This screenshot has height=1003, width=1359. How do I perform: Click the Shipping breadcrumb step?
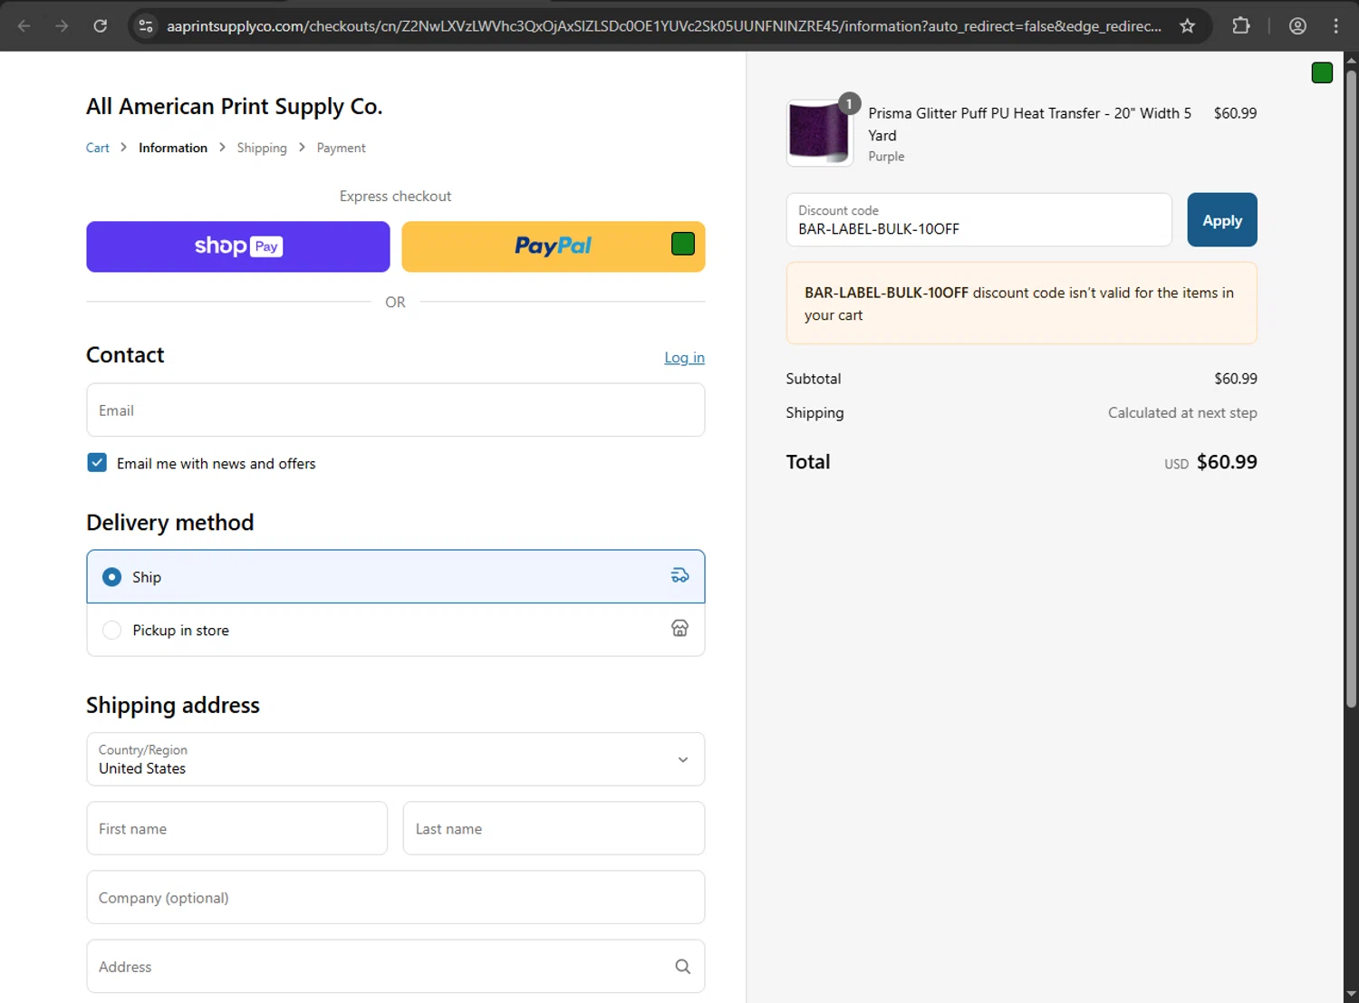click(262, 148)
